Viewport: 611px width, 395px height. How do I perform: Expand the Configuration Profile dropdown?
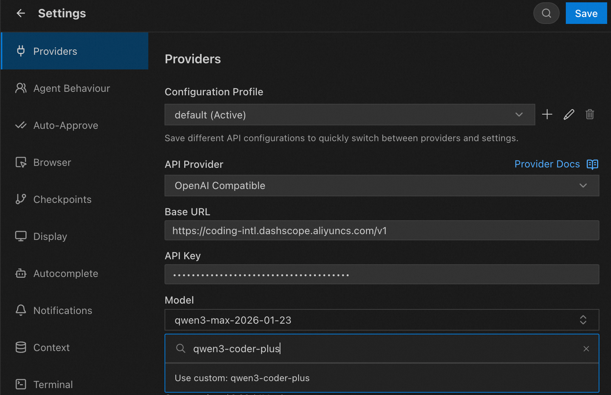(x=350, y=115)
